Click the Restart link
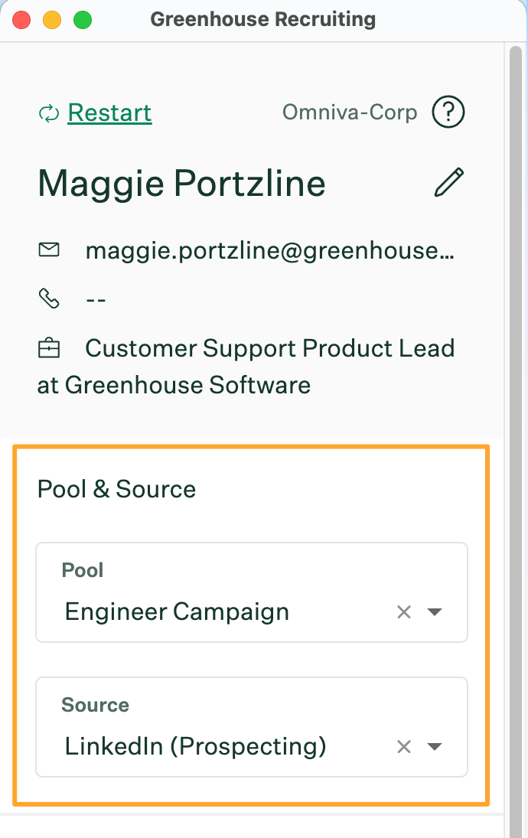The image size is (528, 838). (109, 112)
